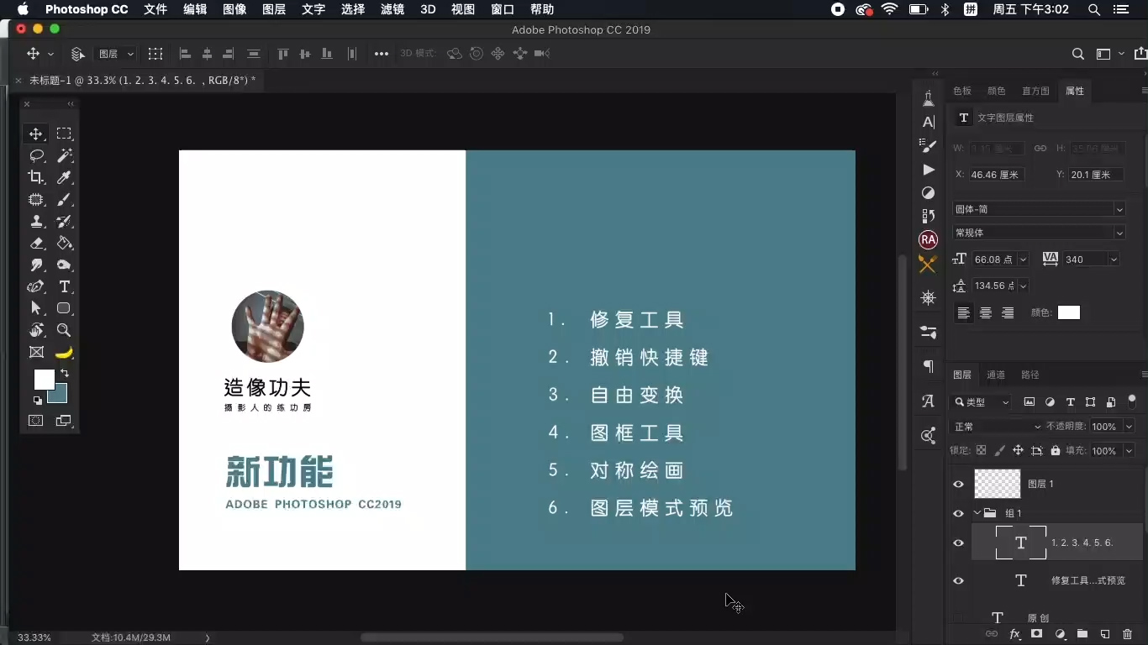The width and height of the screenshot is (1148, 645).
Task: Select the Eraser tool
Action: point(36,244)
